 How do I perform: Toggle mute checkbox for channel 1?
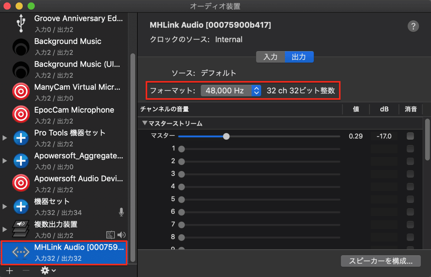410,149
